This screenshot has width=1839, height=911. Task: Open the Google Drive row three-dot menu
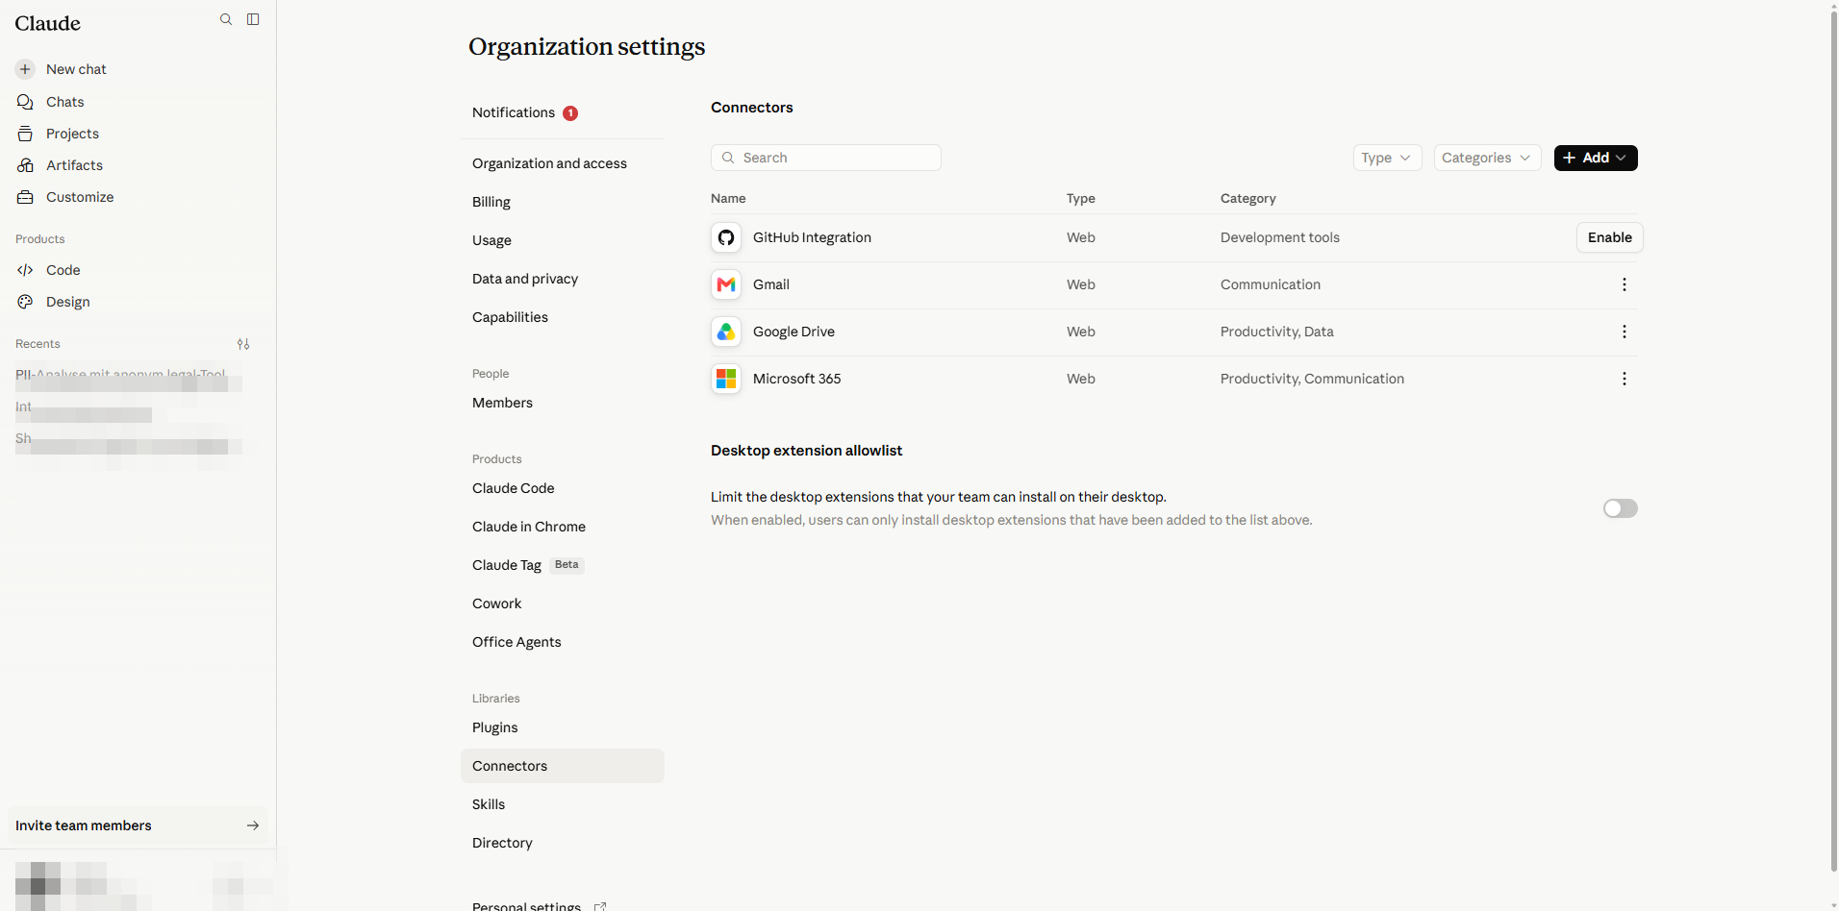[x=1625, y=332]
